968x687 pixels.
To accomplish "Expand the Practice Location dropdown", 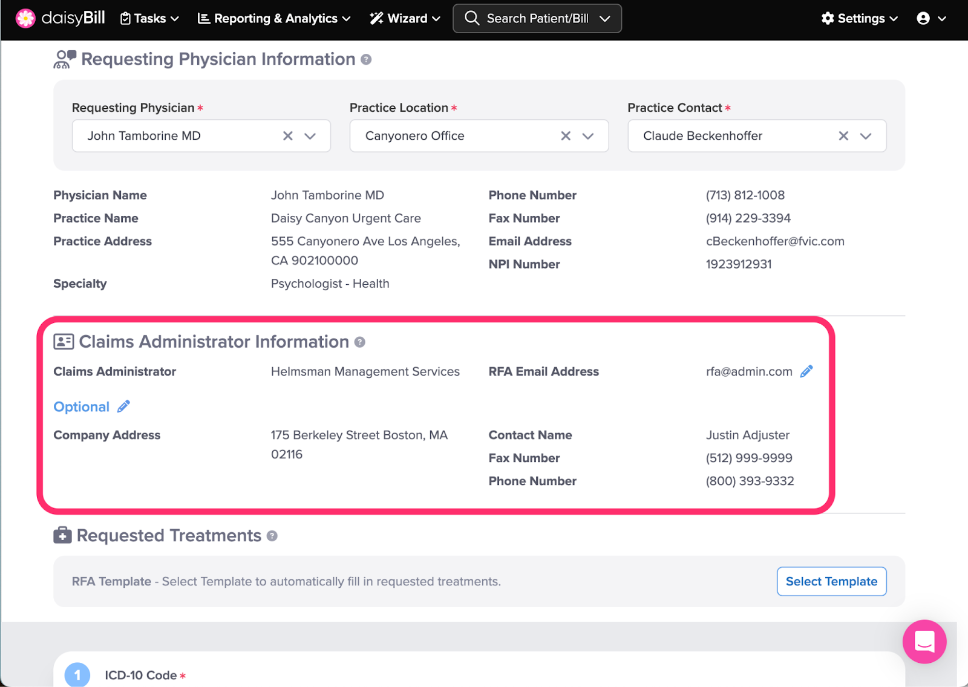I will click(588, 136).
